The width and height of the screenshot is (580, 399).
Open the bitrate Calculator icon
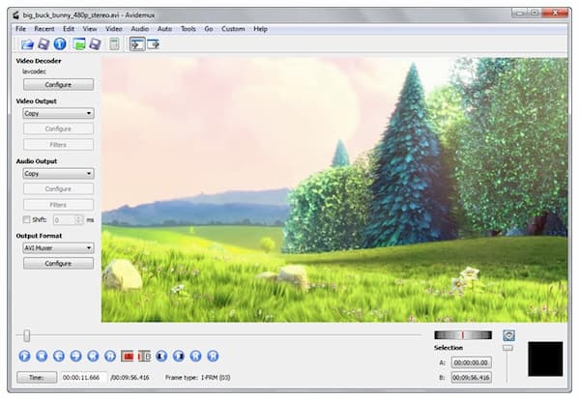click(x=114, y=44)
